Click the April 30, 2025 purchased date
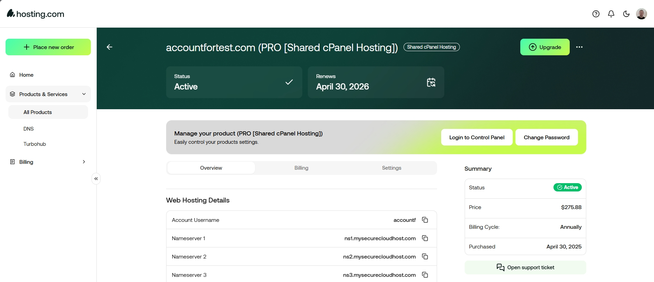Image resolution: width=654 pixels, height=282 pixels. point(564,247)
